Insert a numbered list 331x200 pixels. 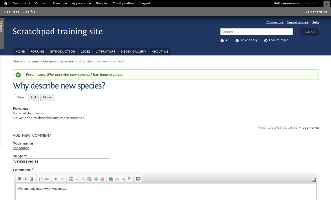(x=41, y=179)
